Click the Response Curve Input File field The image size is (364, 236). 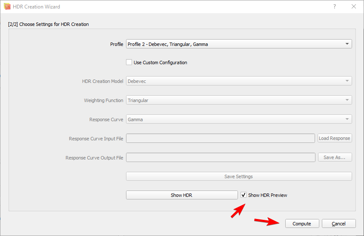tap(220, 138)
